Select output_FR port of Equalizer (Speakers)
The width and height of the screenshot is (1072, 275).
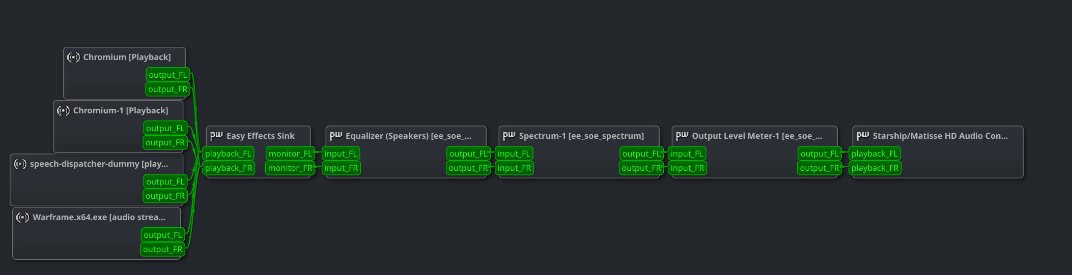468,168
